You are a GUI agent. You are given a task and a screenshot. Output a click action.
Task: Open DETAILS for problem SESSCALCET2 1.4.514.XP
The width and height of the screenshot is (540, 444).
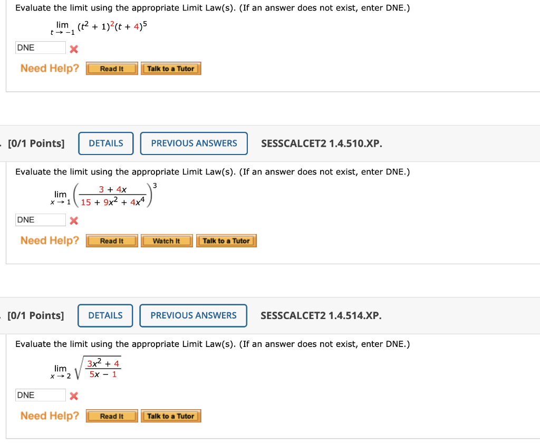[105, 315]
